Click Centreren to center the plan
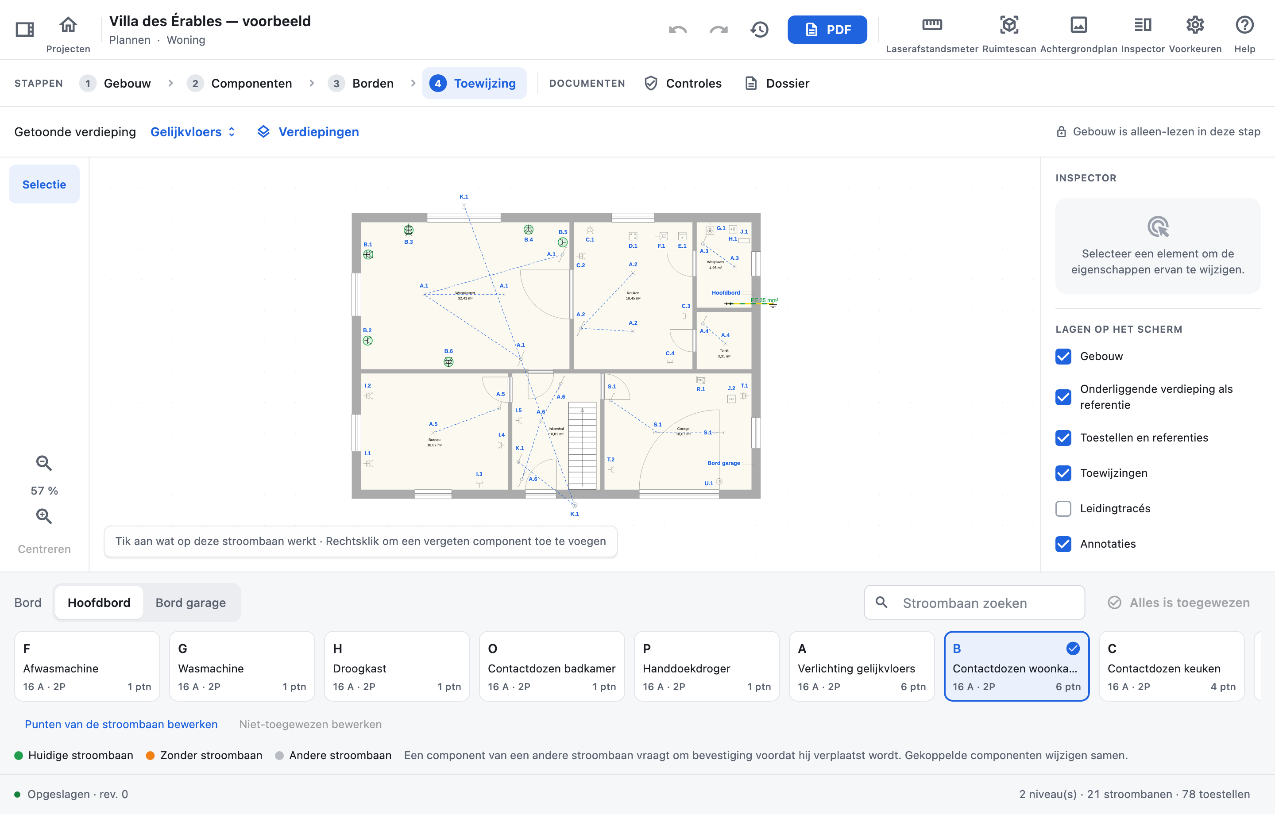Screen dimensions: 1275x814 (44, 549)
